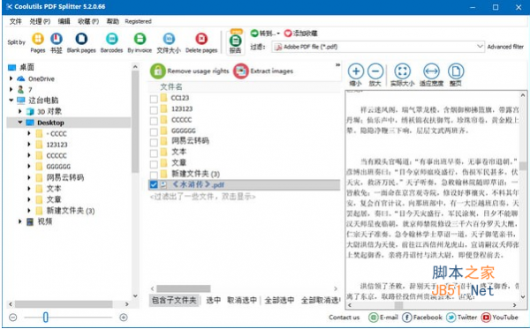The image size is (530, 329).
Task: Check 新建文件夹 (3) checkbox in file list
Action: pyautogui.click(x=154, y=176)
